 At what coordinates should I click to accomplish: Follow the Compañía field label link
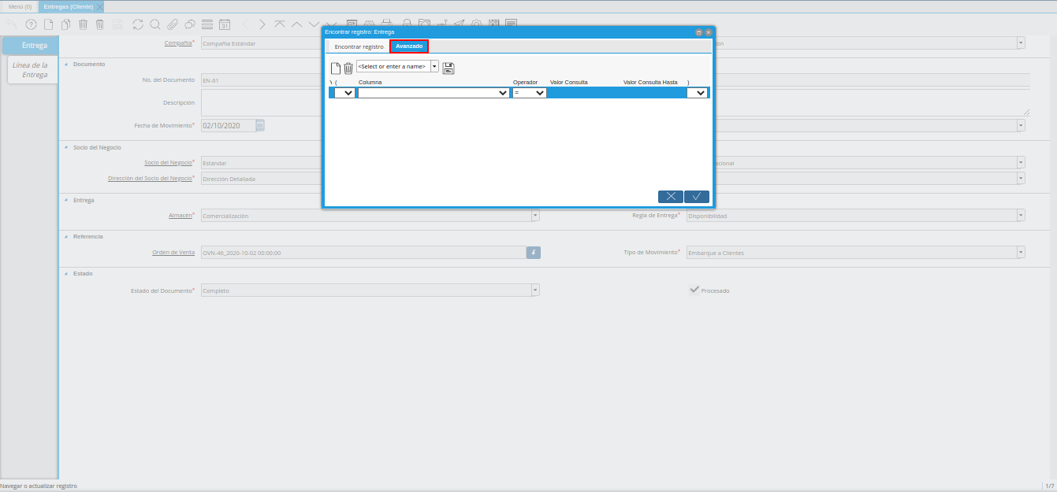pyautogui.click(x=177, y=43)
